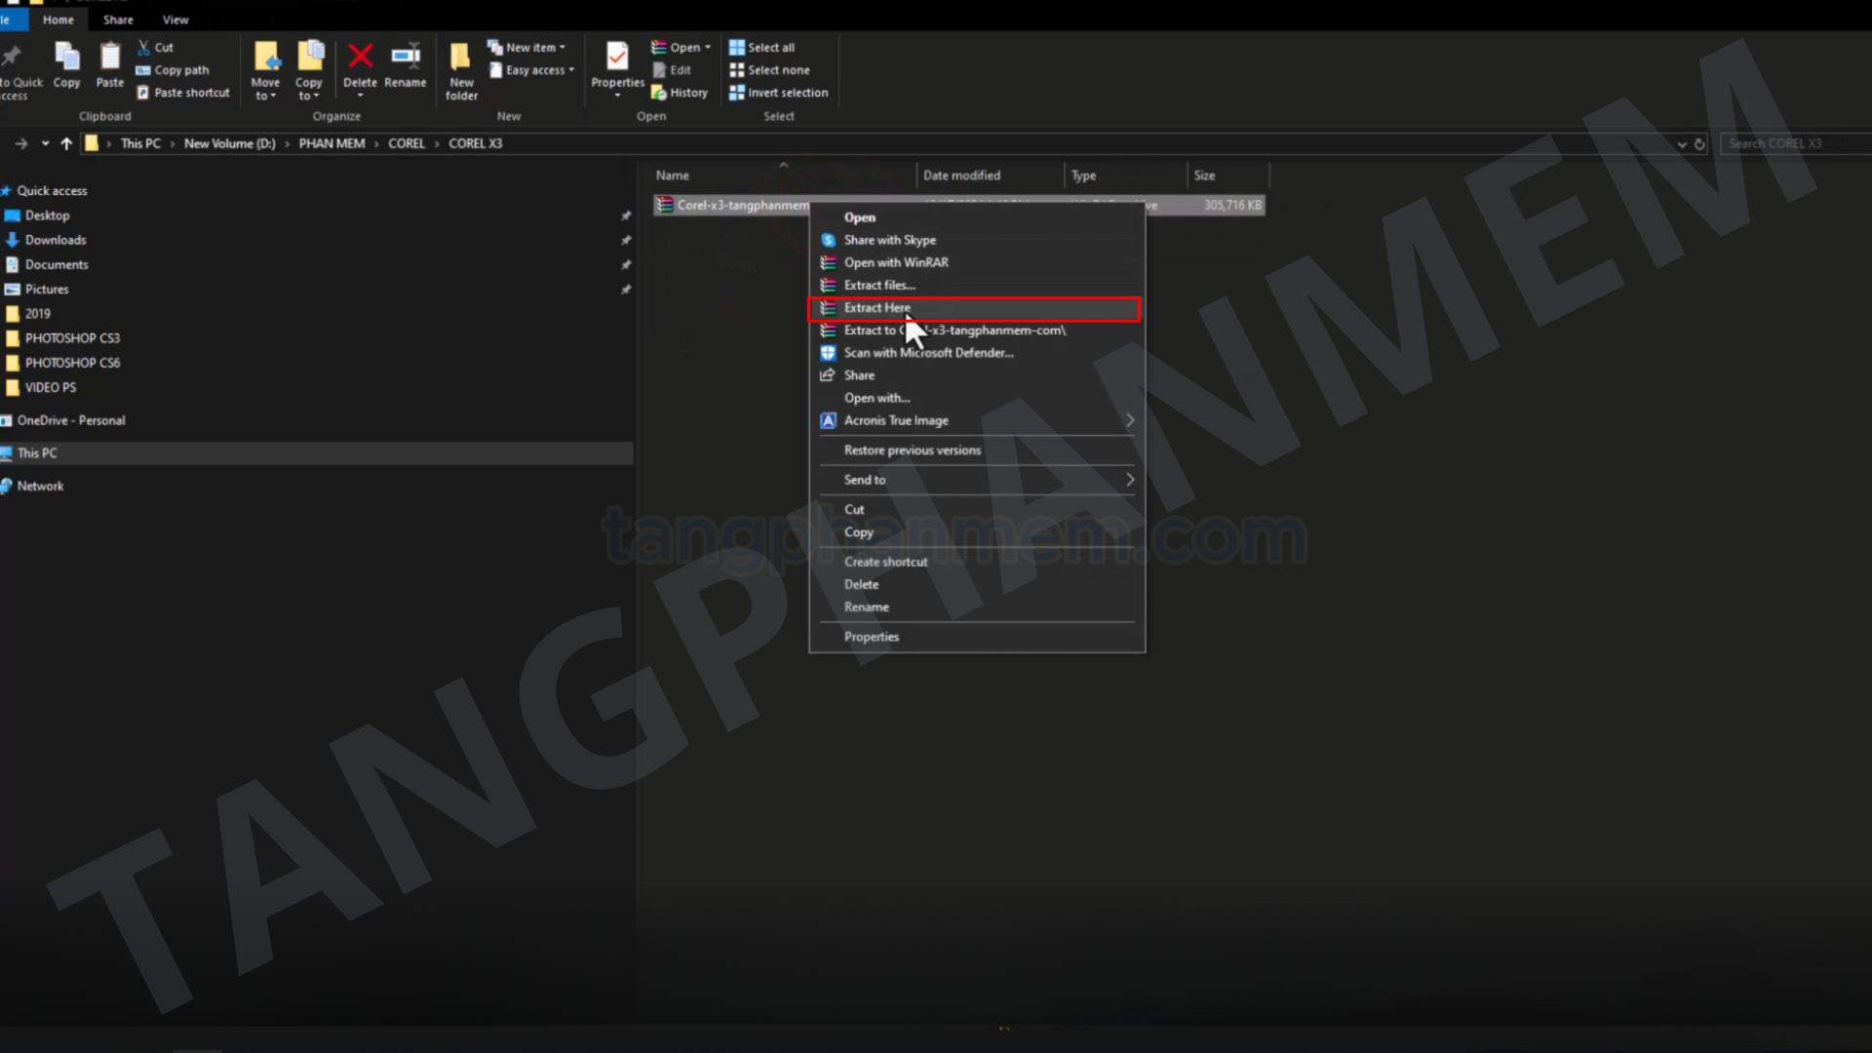
Task: Select Open with WinRAR menu entry
Action: (895, 262)
